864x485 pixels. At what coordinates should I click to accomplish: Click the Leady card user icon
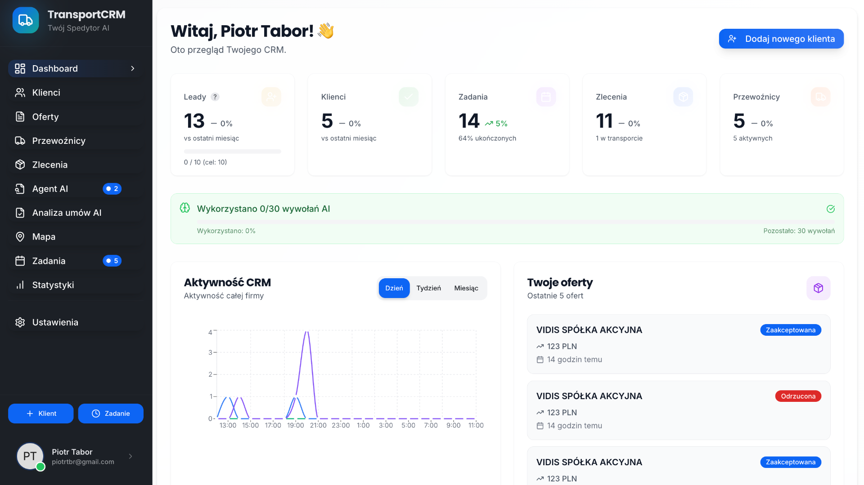(271, 97)
